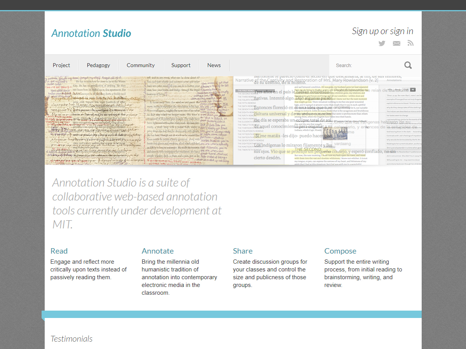The image size is (466, 349).
Task: Click the Twitter bird icon
Action: pyautogui.click(x=382, y=43)
